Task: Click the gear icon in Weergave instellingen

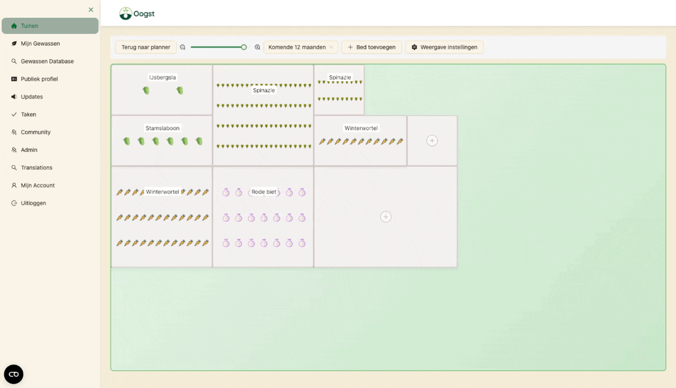Action: click(414, 47)
